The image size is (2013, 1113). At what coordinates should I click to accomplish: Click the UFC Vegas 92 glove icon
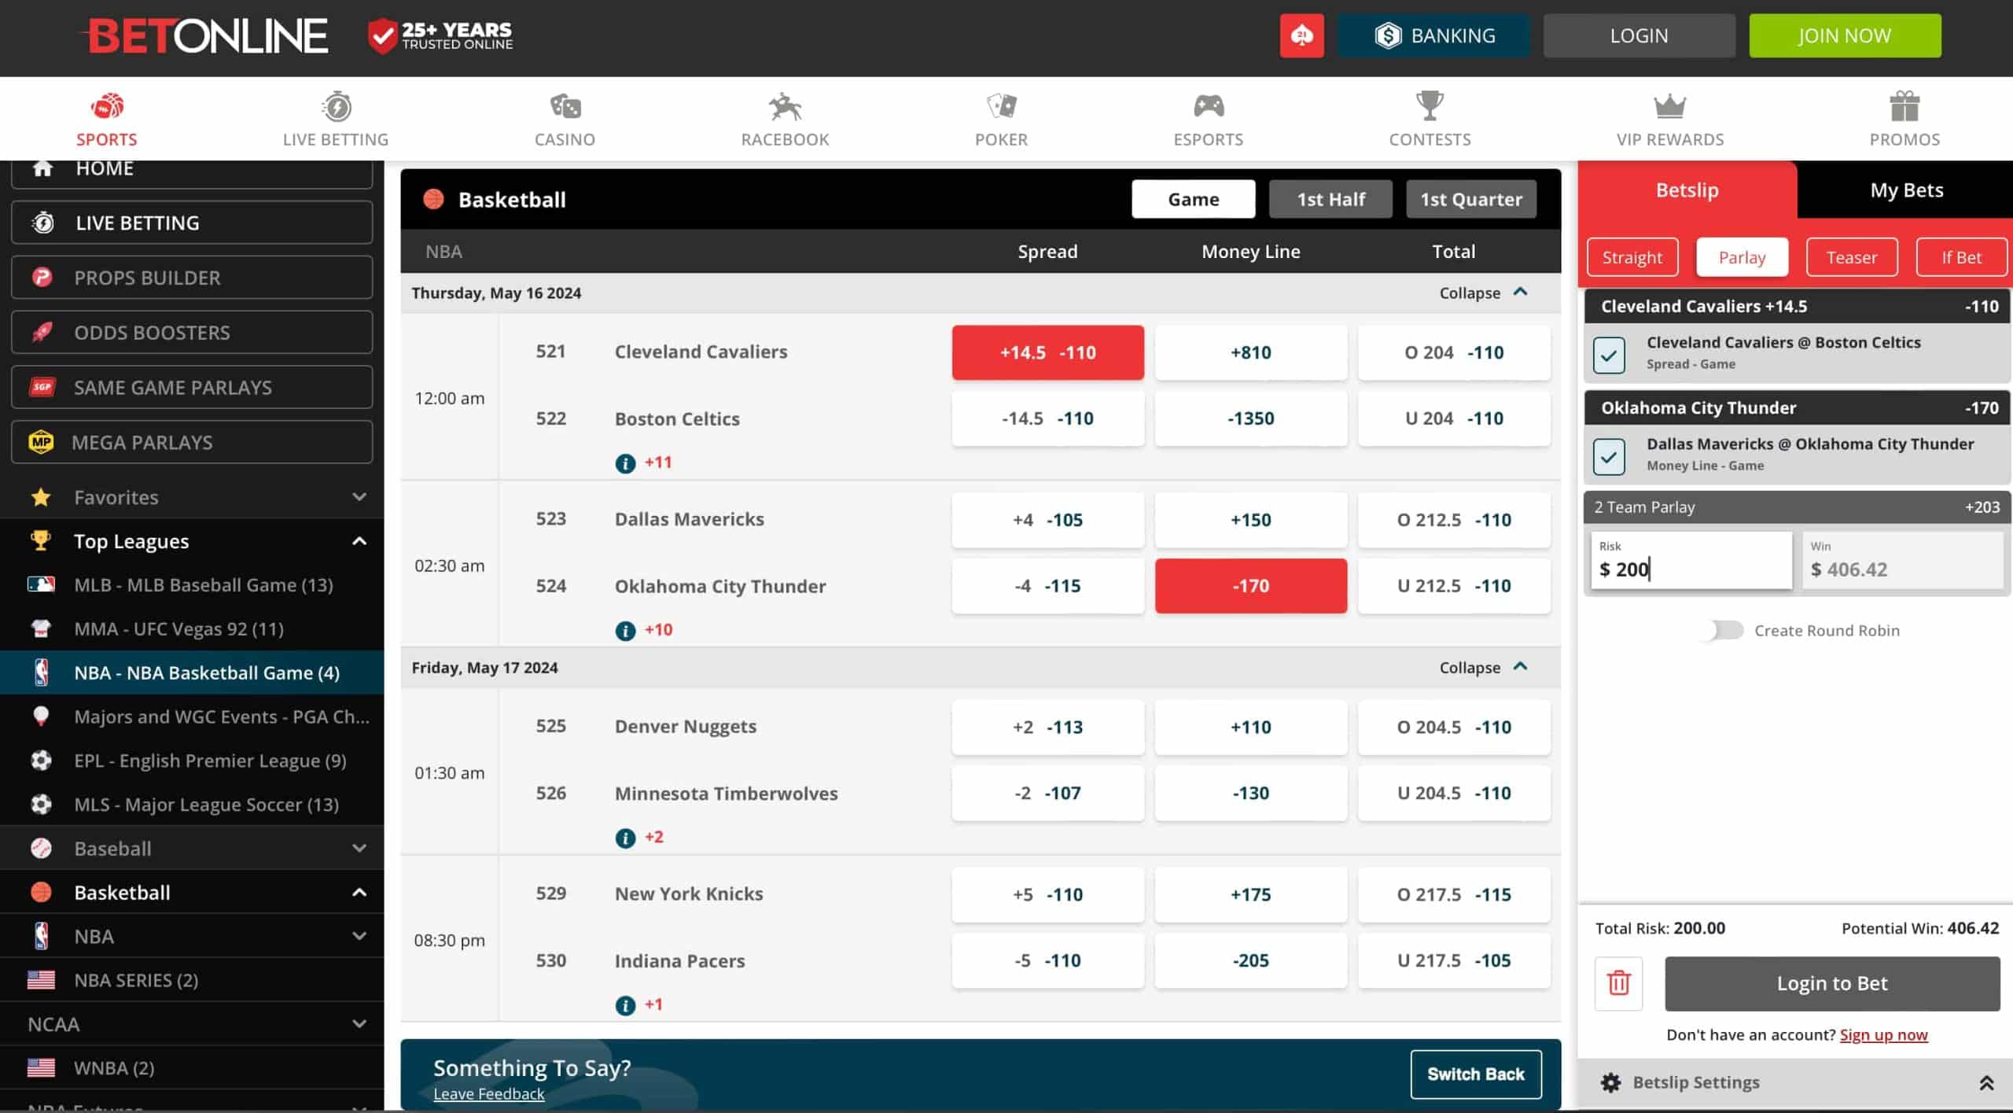41,628
